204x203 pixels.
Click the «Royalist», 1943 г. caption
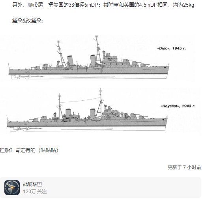coord(178,106)
